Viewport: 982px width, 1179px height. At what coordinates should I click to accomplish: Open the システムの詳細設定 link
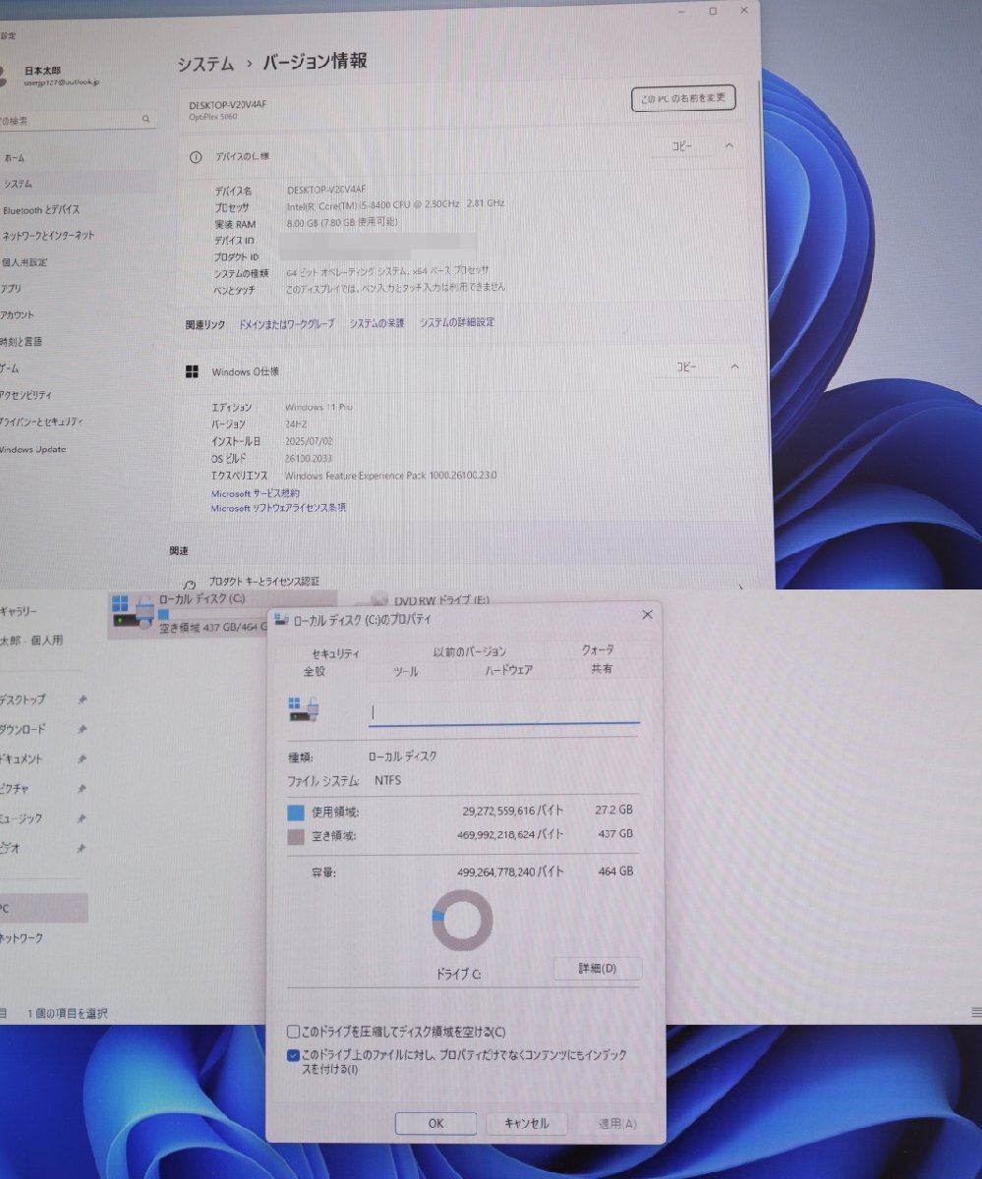457,322
